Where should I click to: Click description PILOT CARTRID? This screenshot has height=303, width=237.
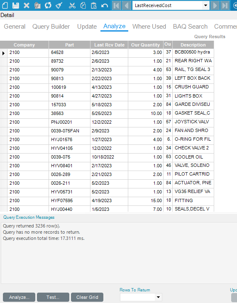coord(193,174)
